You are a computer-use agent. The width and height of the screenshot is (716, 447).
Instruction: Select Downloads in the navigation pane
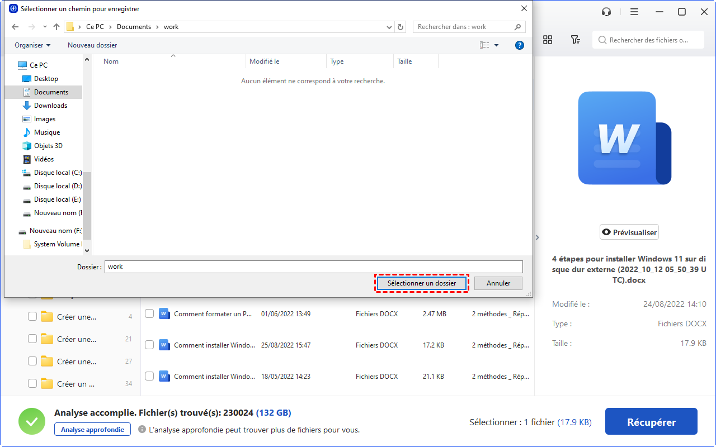pos(50,106)
